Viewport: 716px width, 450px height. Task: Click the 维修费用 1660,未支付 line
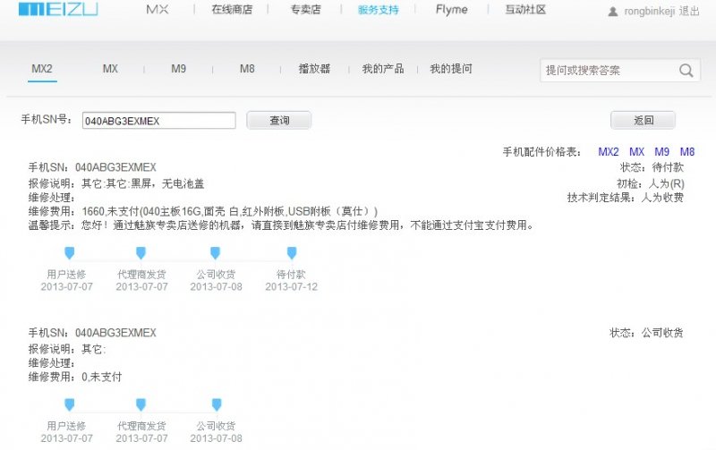pos(203,211)
